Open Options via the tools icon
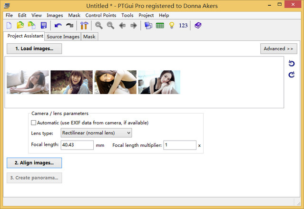The image size is (304, 209). coord(84,25)
